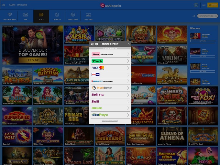Click the help question mark icon in deposit dialog
Screen dimensions: 220x165
97,44
